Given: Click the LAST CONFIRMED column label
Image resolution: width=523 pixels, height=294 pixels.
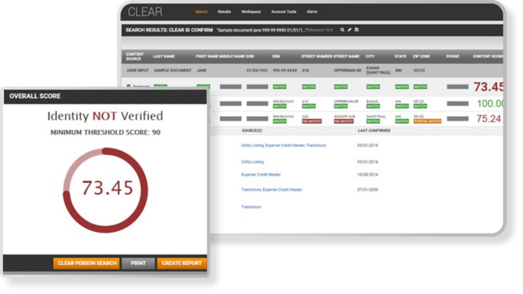Looking at the screenshot, I should tap(374, 131).
